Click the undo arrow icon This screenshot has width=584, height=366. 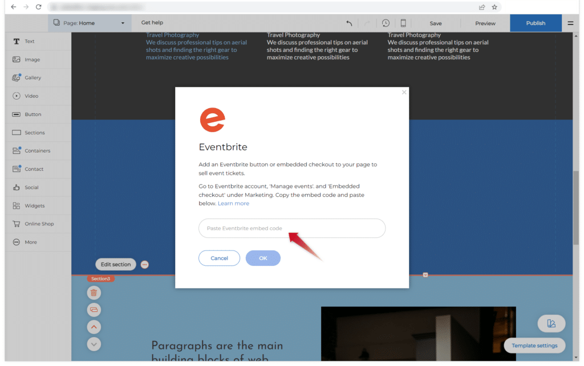349,23
